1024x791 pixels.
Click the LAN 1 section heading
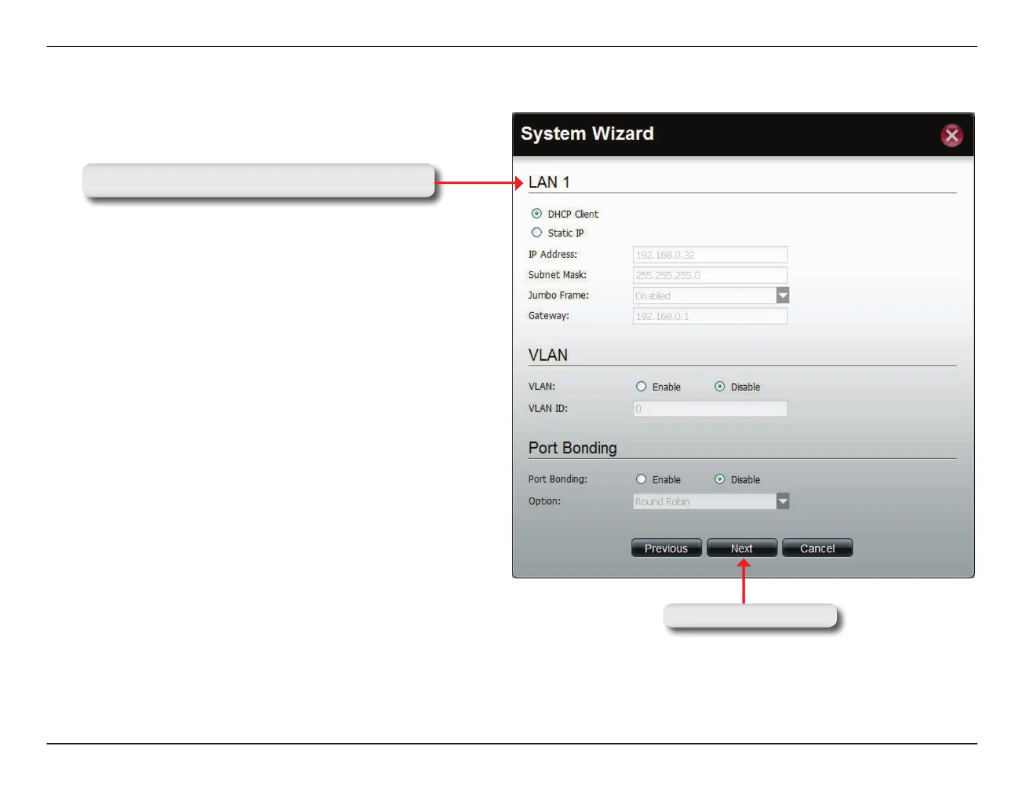(x=549, y=183)
